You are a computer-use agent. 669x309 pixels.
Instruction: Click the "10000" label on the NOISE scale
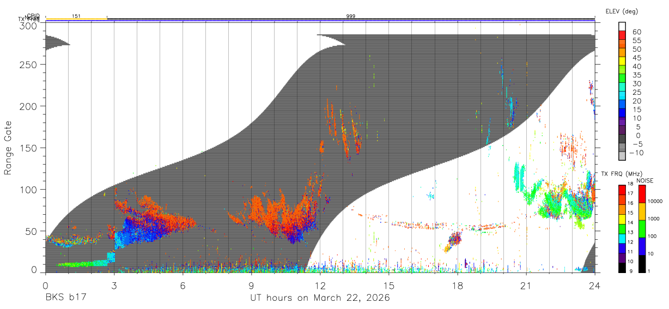[x=655, y=201]
